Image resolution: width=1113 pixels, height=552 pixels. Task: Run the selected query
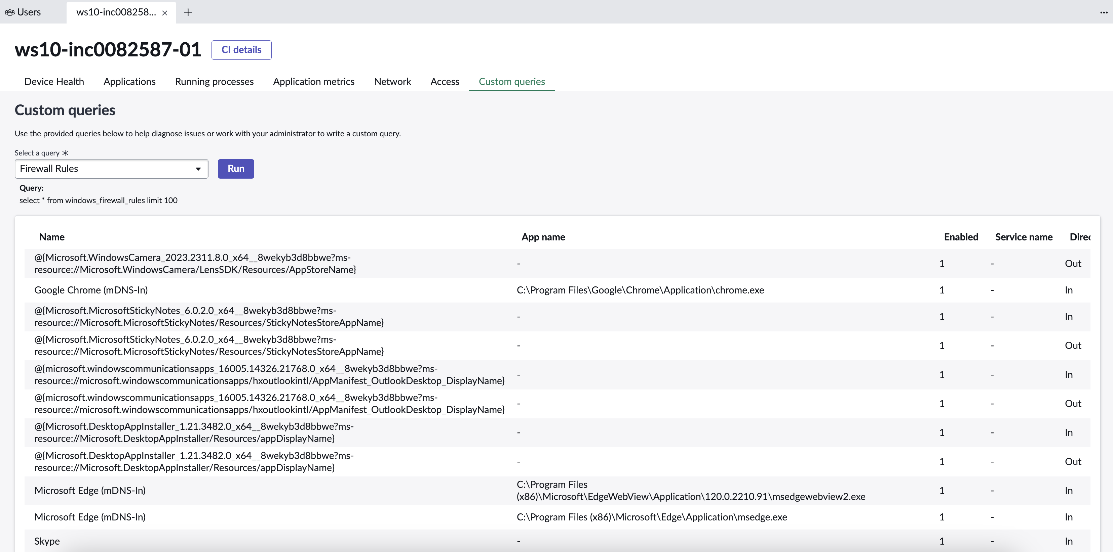[x=236, y=169]
